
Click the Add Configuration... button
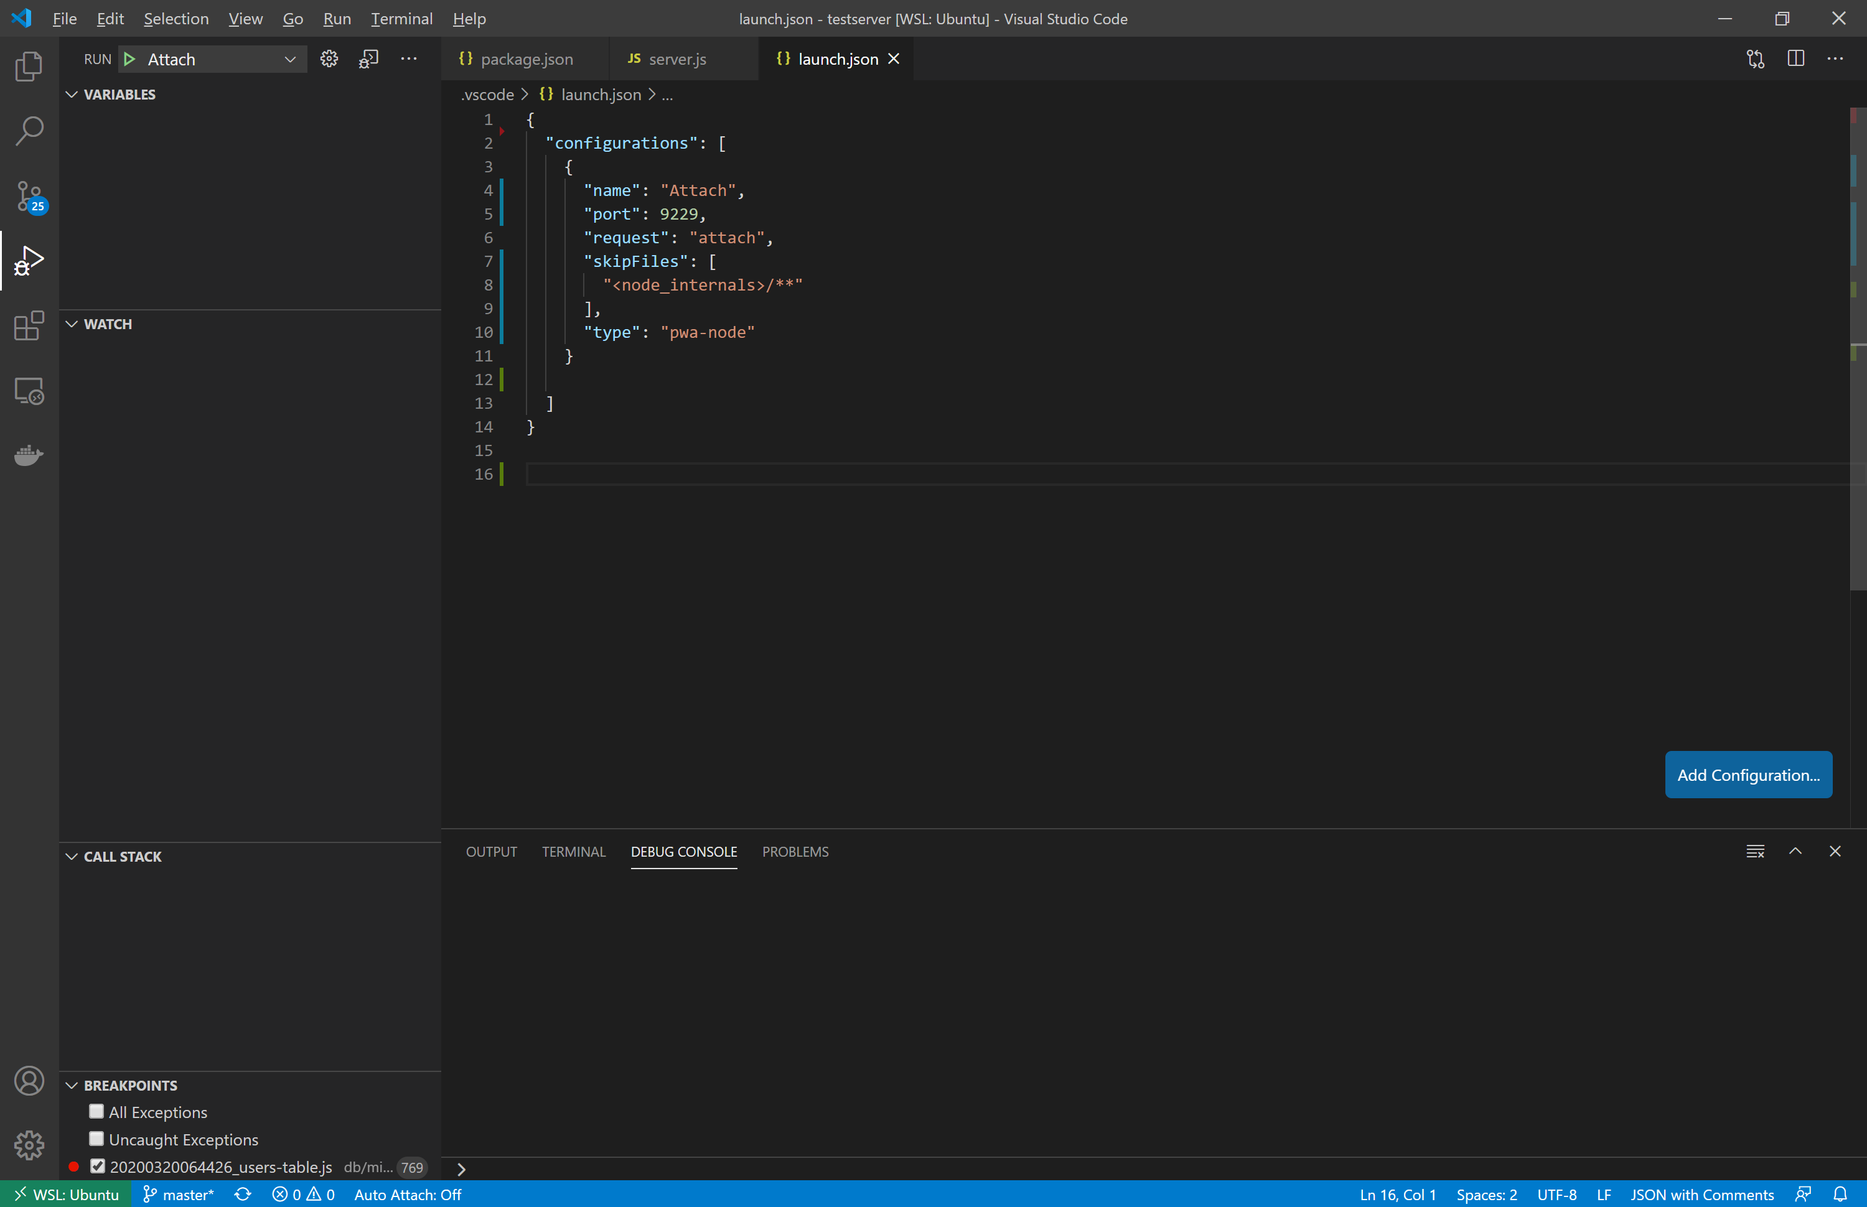click(1748, 775)
